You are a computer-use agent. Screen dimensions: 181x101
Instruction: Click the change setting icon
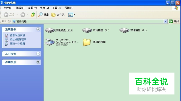tap(7, 44)
